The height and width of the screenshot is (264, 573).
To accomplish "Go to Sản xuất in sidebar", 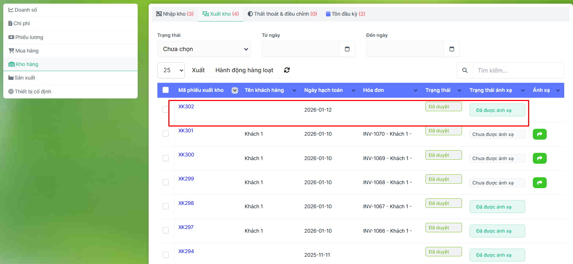I will click(x=25, y=78).
